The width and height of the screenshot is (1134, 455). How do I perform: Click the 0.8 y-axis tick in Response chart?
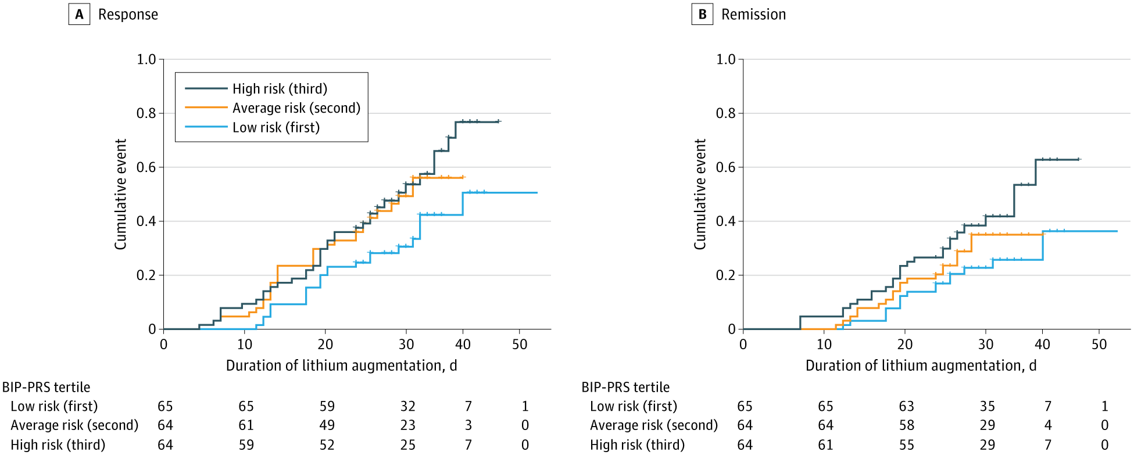(146, 113)
